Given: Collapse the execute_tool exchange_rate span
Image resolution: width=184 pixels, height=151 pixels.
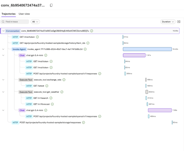Looking at the screenshot, I should click(x=3, y=80).
